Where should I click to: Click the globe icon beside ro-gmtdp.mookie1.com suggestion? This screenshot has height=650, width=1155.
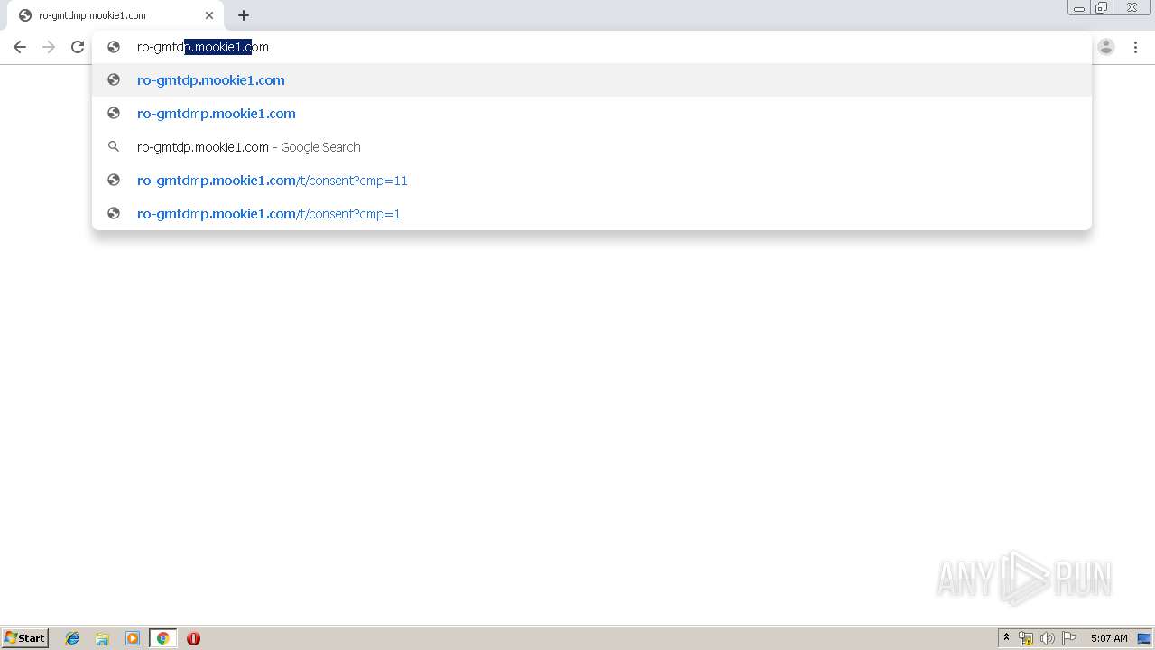(114, 80)
